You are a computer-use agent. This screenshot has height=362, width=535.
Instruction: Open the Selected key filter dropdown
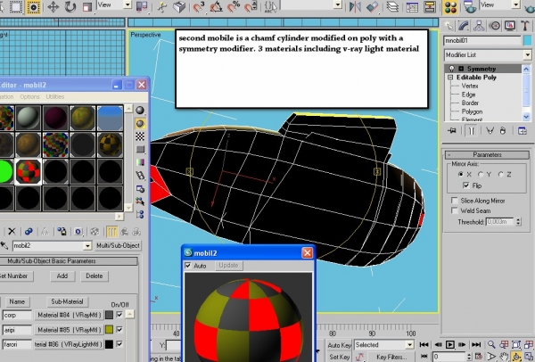click(x=410, y=345)
